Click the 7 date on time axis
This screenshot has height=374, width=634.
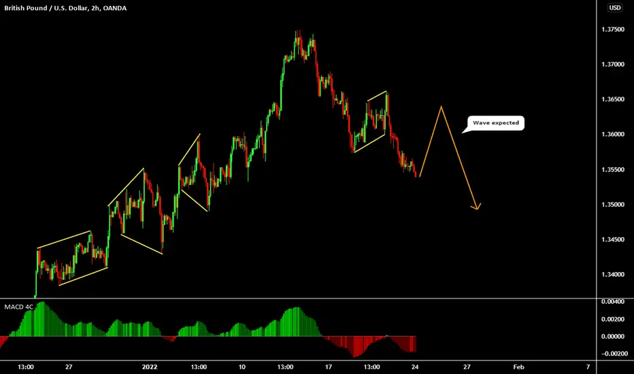coord(588,367)
